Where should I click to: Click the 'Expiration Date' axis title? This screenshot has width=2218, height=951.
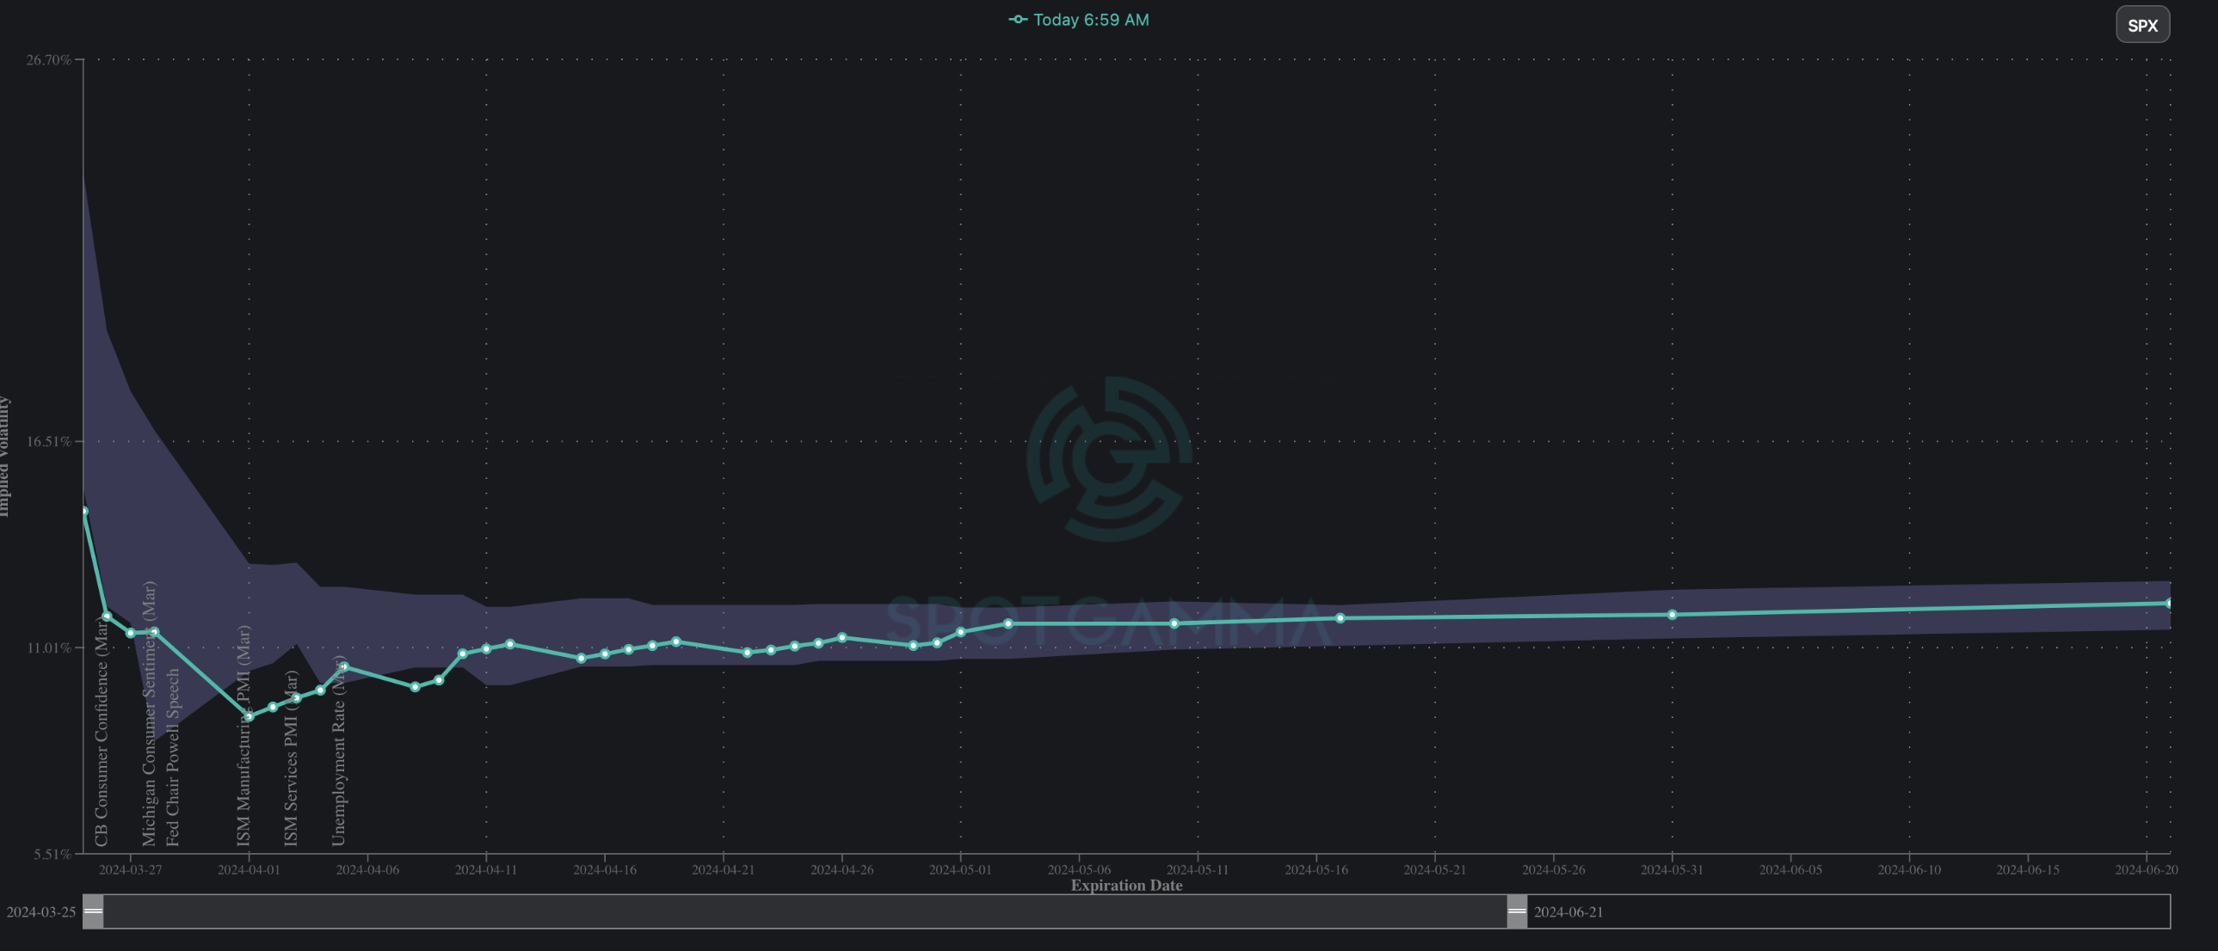pyautogui.click(x=1125, y=885)
